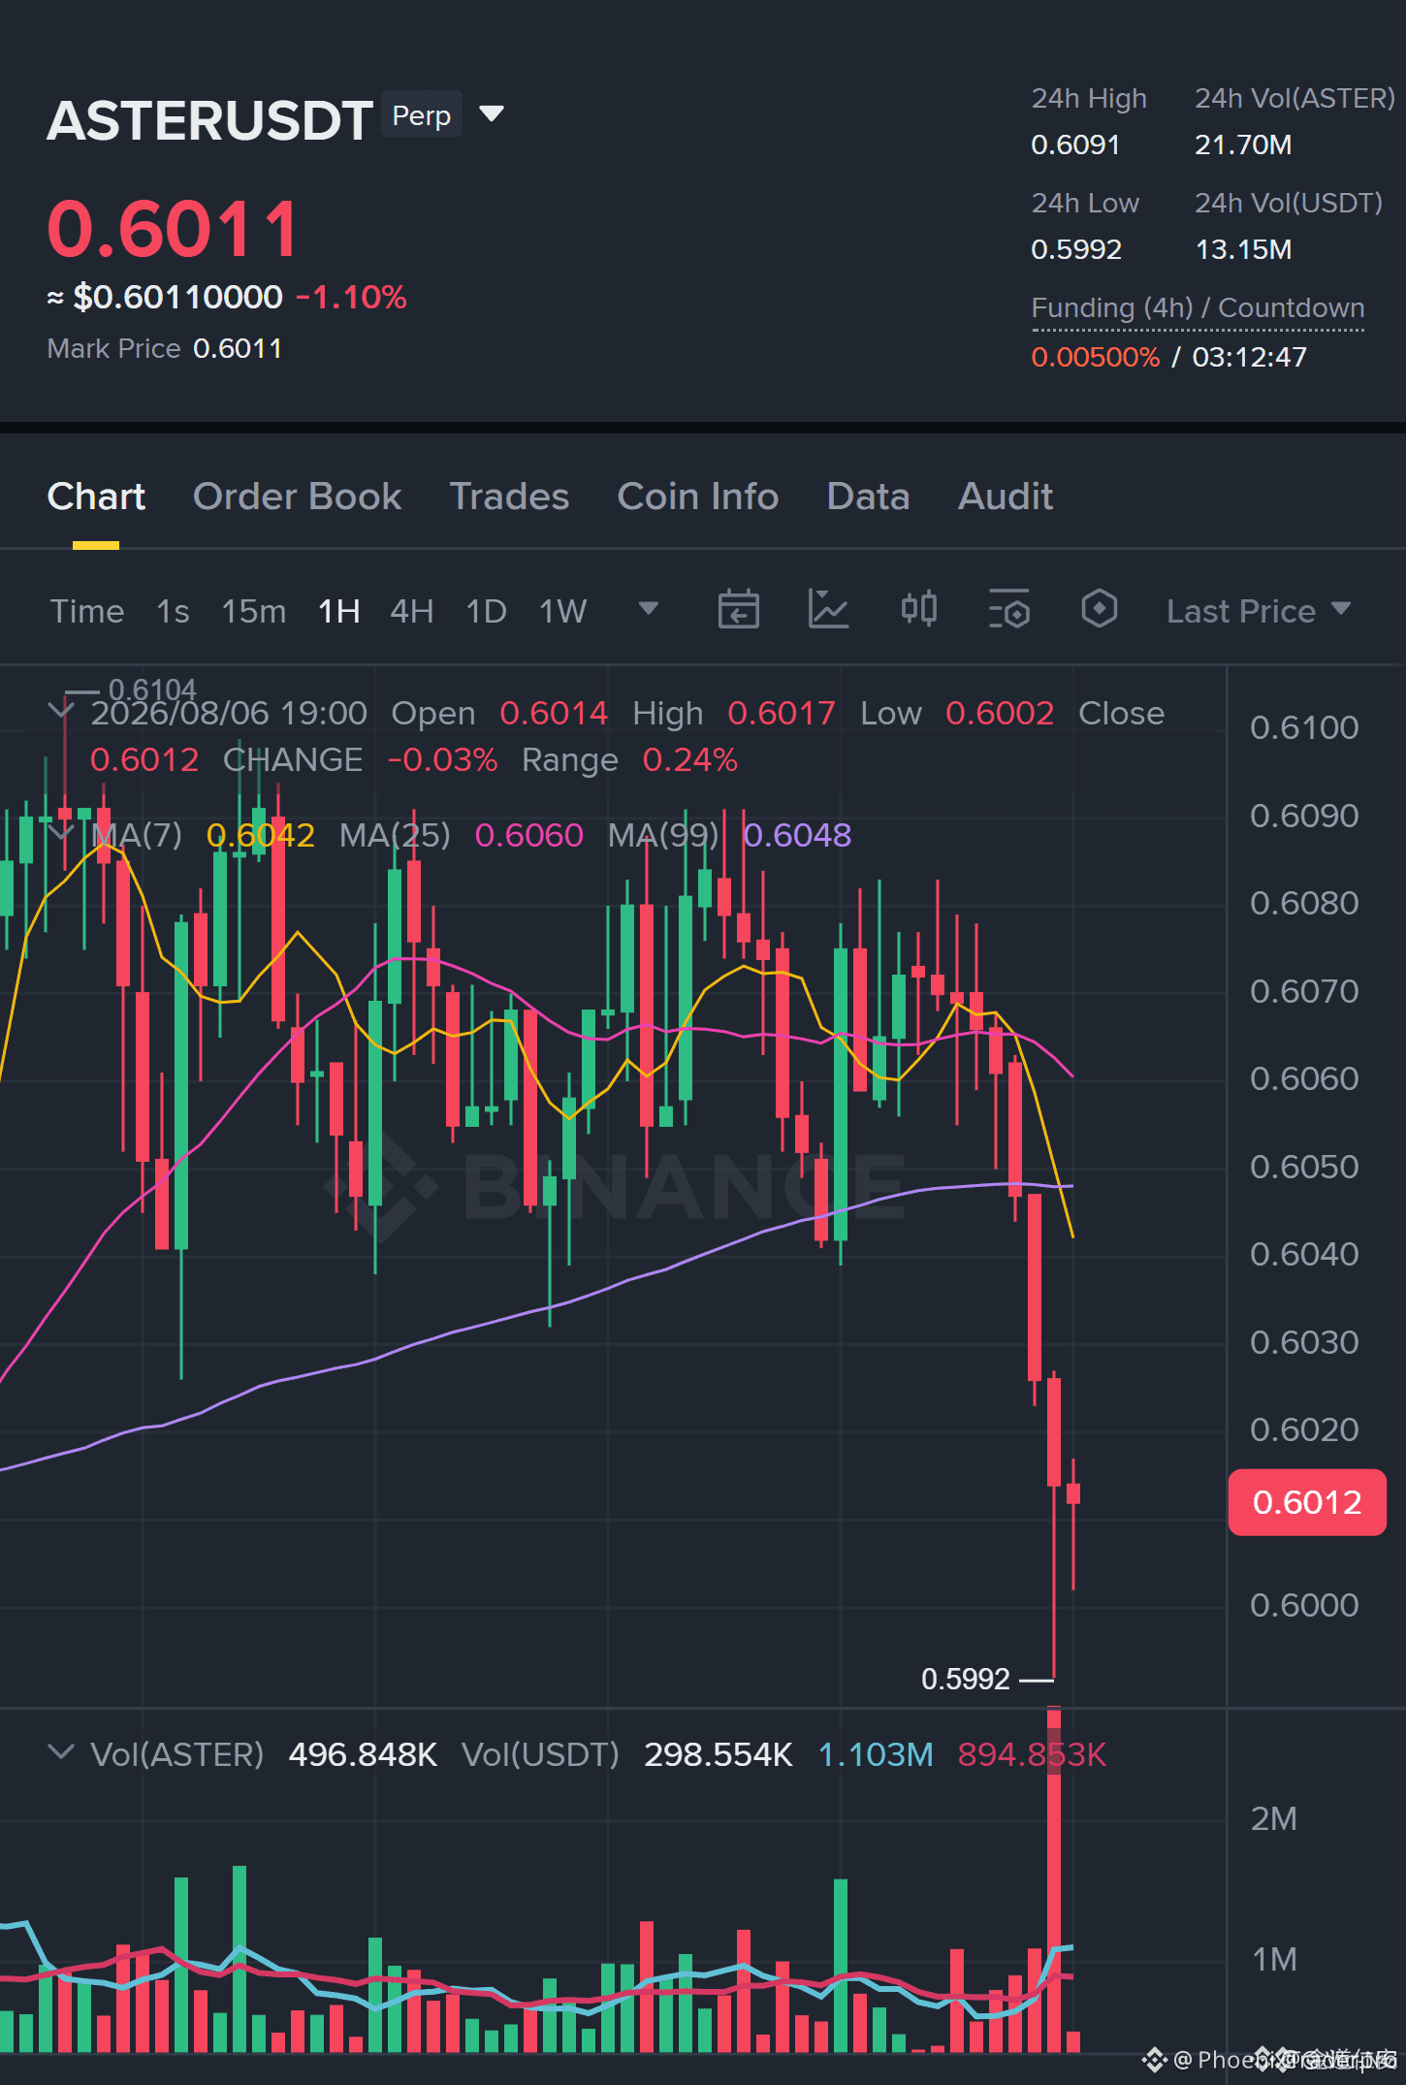
Task: Click the MA(25) value 0.6060
Action: coord(529,835)
